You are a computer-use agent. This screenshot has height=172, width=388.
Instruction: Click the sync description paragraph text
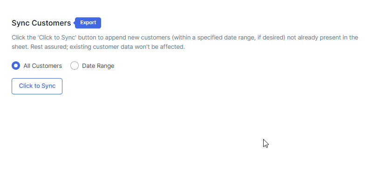(x=185, y=42)
